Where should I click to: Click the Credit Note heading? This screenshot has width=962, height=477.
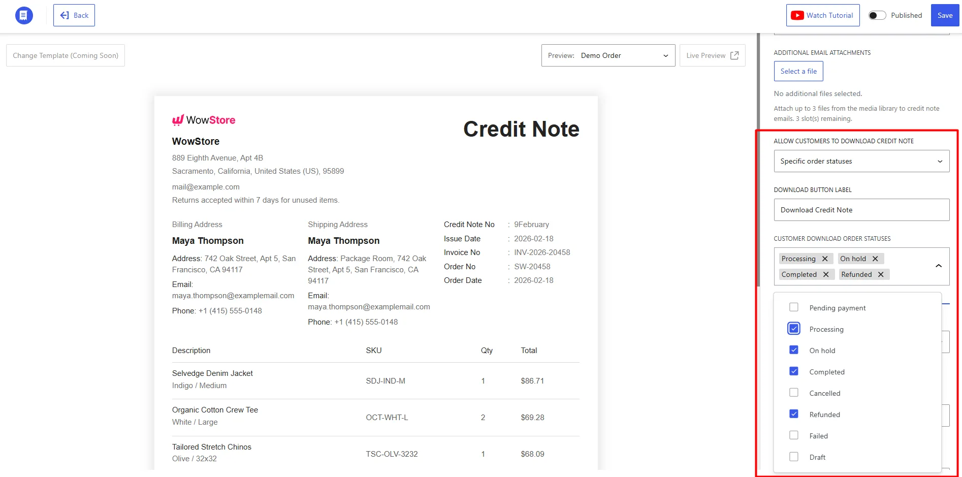[521, 129]
